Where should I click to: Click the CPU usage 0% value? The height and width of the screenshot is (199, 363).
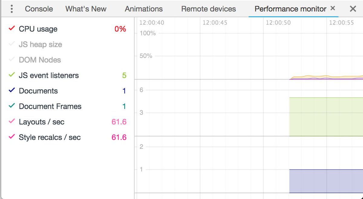pyautogui.click(x=120, y=29)
